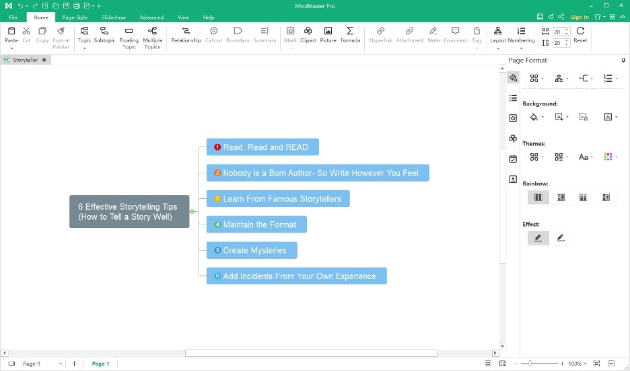
Task: Switch to the Slideshow tab
Action: pos(114,17)
